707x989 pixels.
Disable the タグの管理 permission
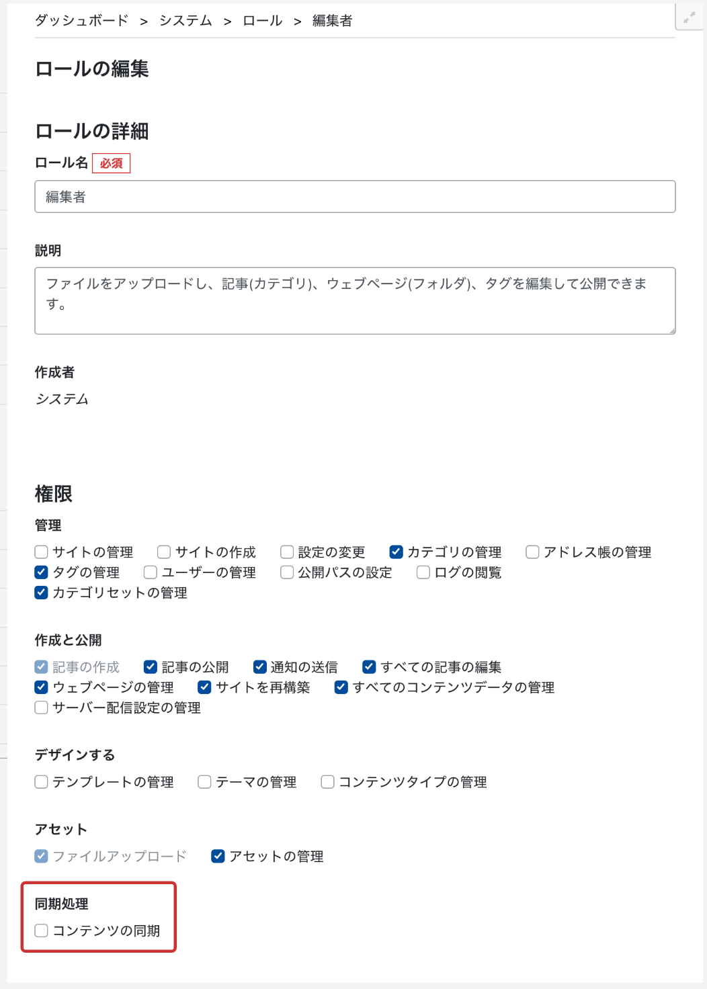click(x=42, y=572)
